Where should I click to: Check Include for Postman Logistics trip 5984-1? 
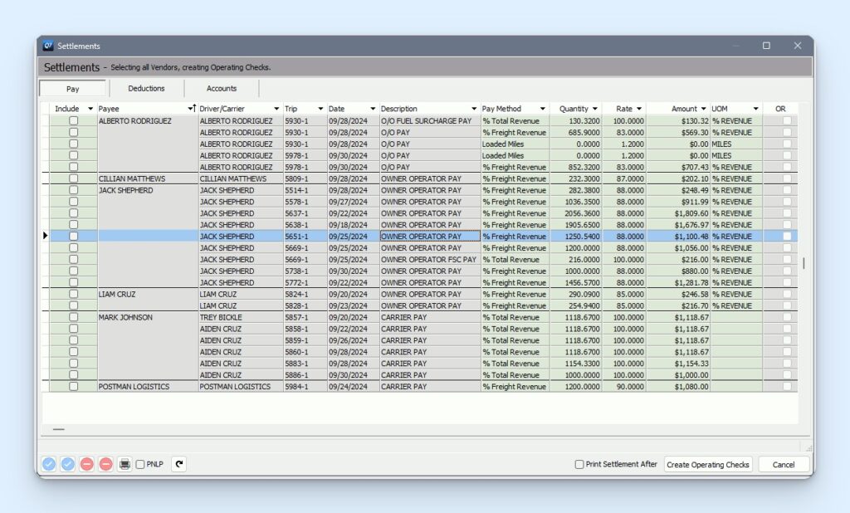(74, 386)
